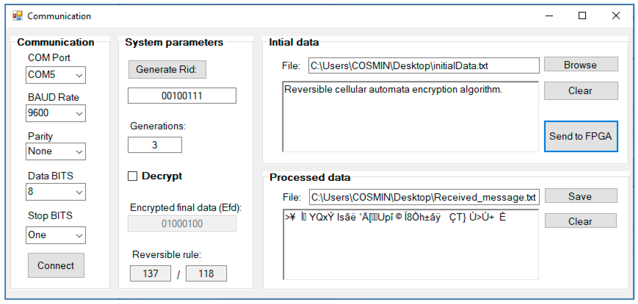
Task: Save the processed data
Action: click(581, 196)
